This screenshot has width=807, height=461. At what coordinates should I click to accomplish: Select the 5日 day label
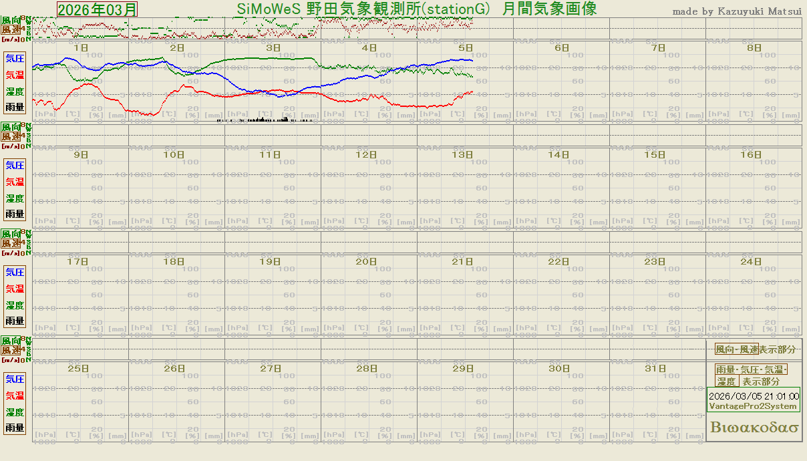tap(466, 48)
